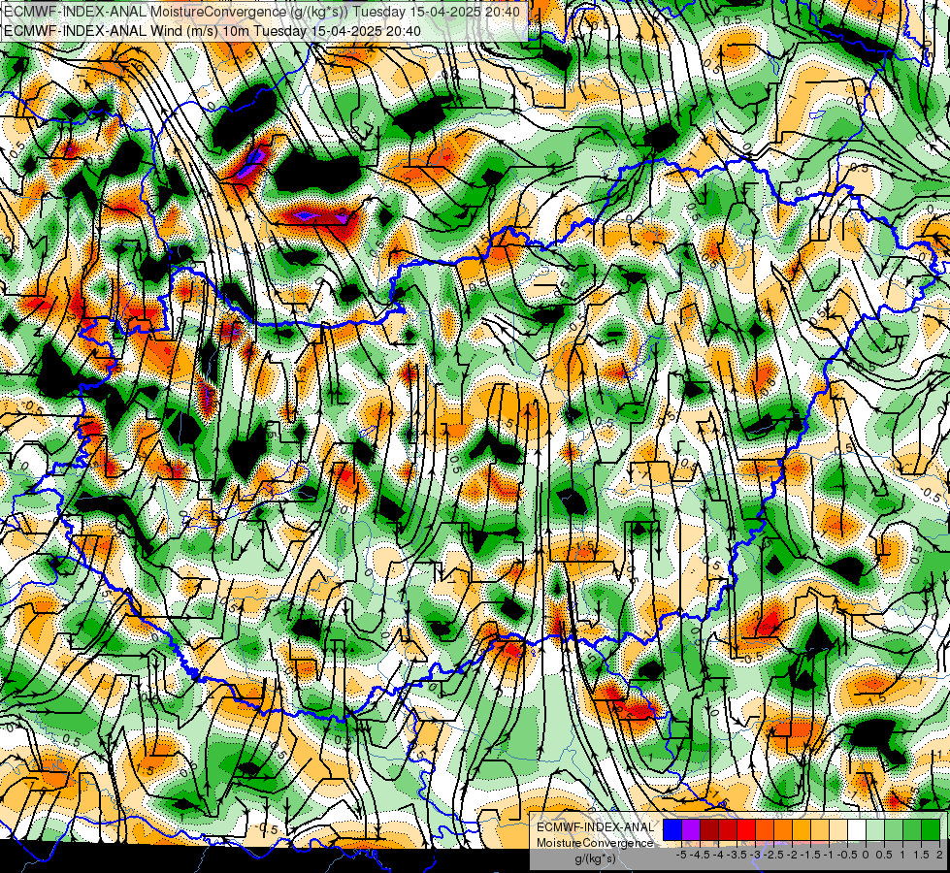Click the amber swatch between -2 and -1.5
This screenshot has width=950, height=873.
pyautogui.click(x=802, y=829)
